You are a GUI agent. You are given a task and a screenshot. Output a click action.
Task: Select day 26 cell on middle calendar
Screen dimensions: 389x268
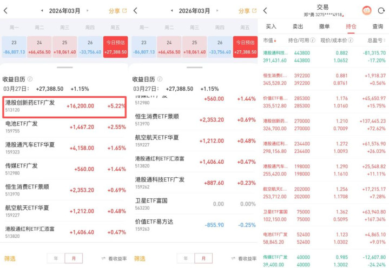[x=220, y=47]
